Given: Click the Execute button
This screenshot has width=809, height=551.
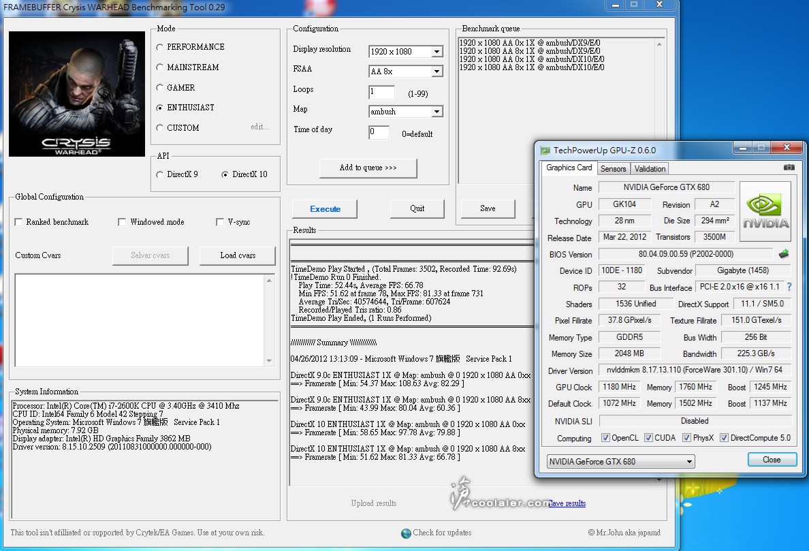Looking at the screenshot, I should [x=325, y=209].
